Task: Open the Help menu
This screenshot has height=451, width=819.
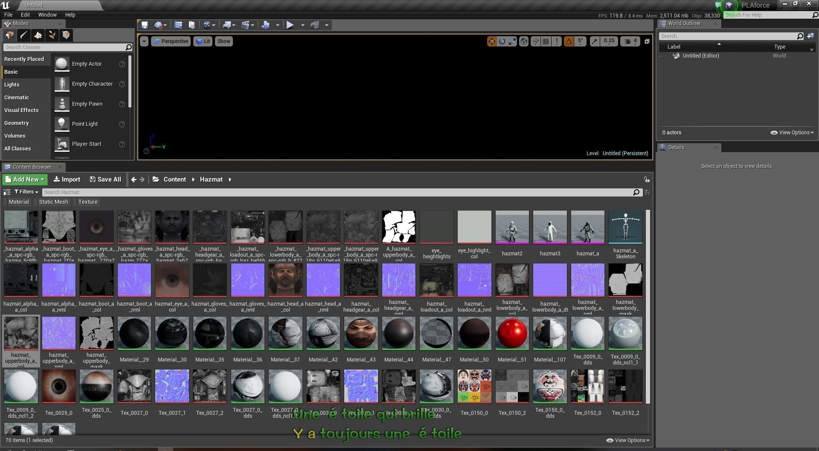Action: coord(70,14)
